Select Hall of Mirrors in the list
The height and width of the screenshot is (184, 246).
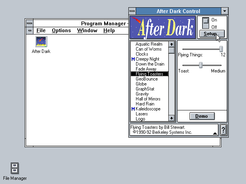point(148,99)
